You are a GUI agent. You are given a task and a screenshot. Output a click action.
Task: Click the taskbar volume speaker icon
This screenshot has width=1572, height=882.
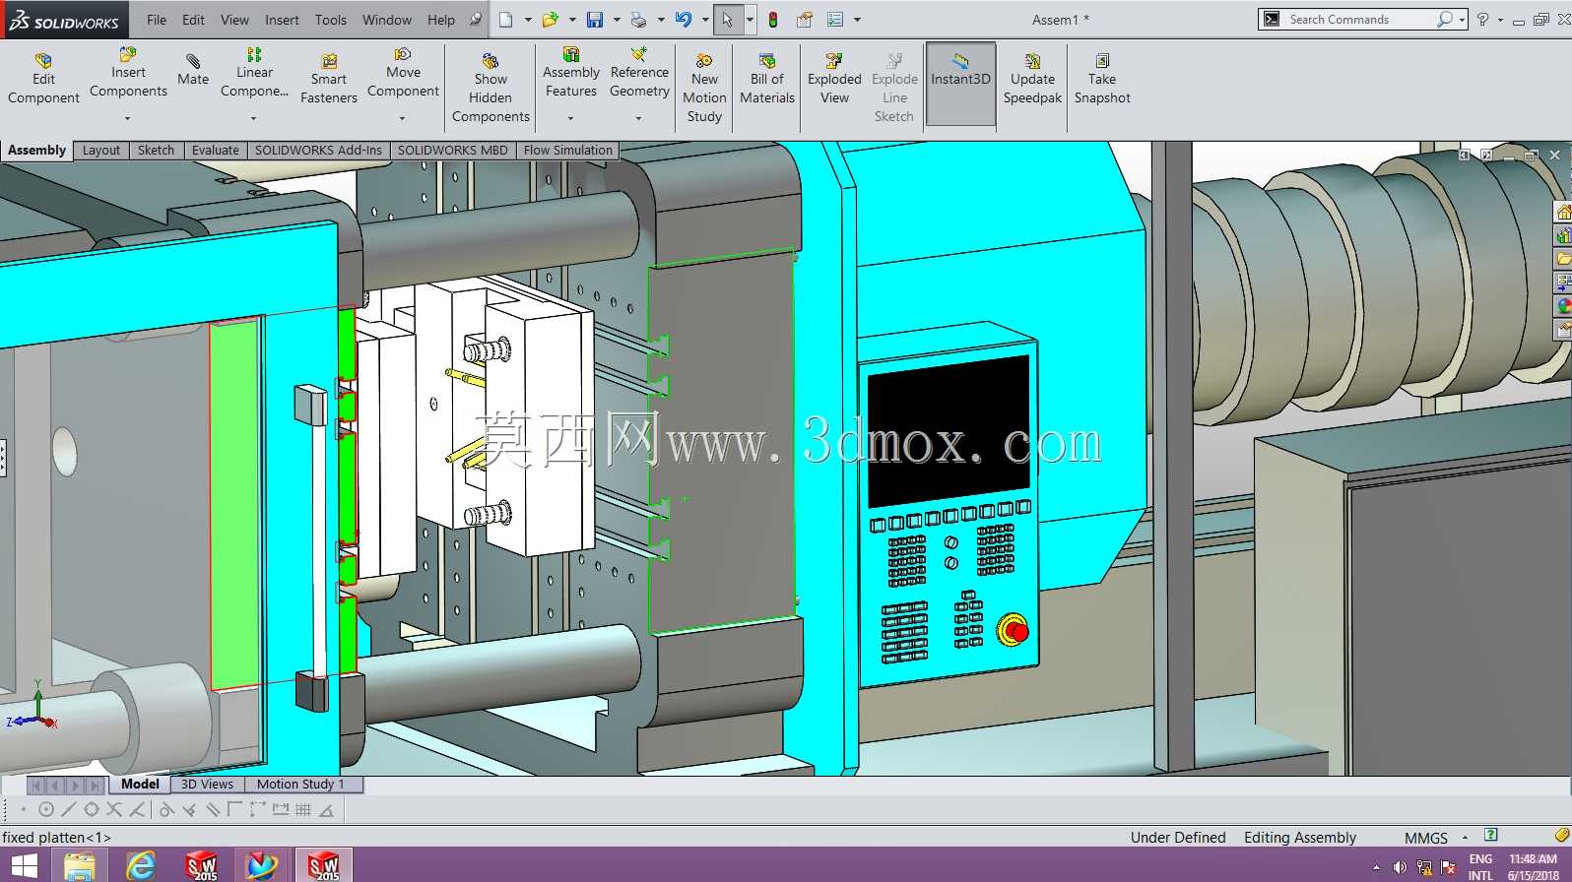point(1399,867)
